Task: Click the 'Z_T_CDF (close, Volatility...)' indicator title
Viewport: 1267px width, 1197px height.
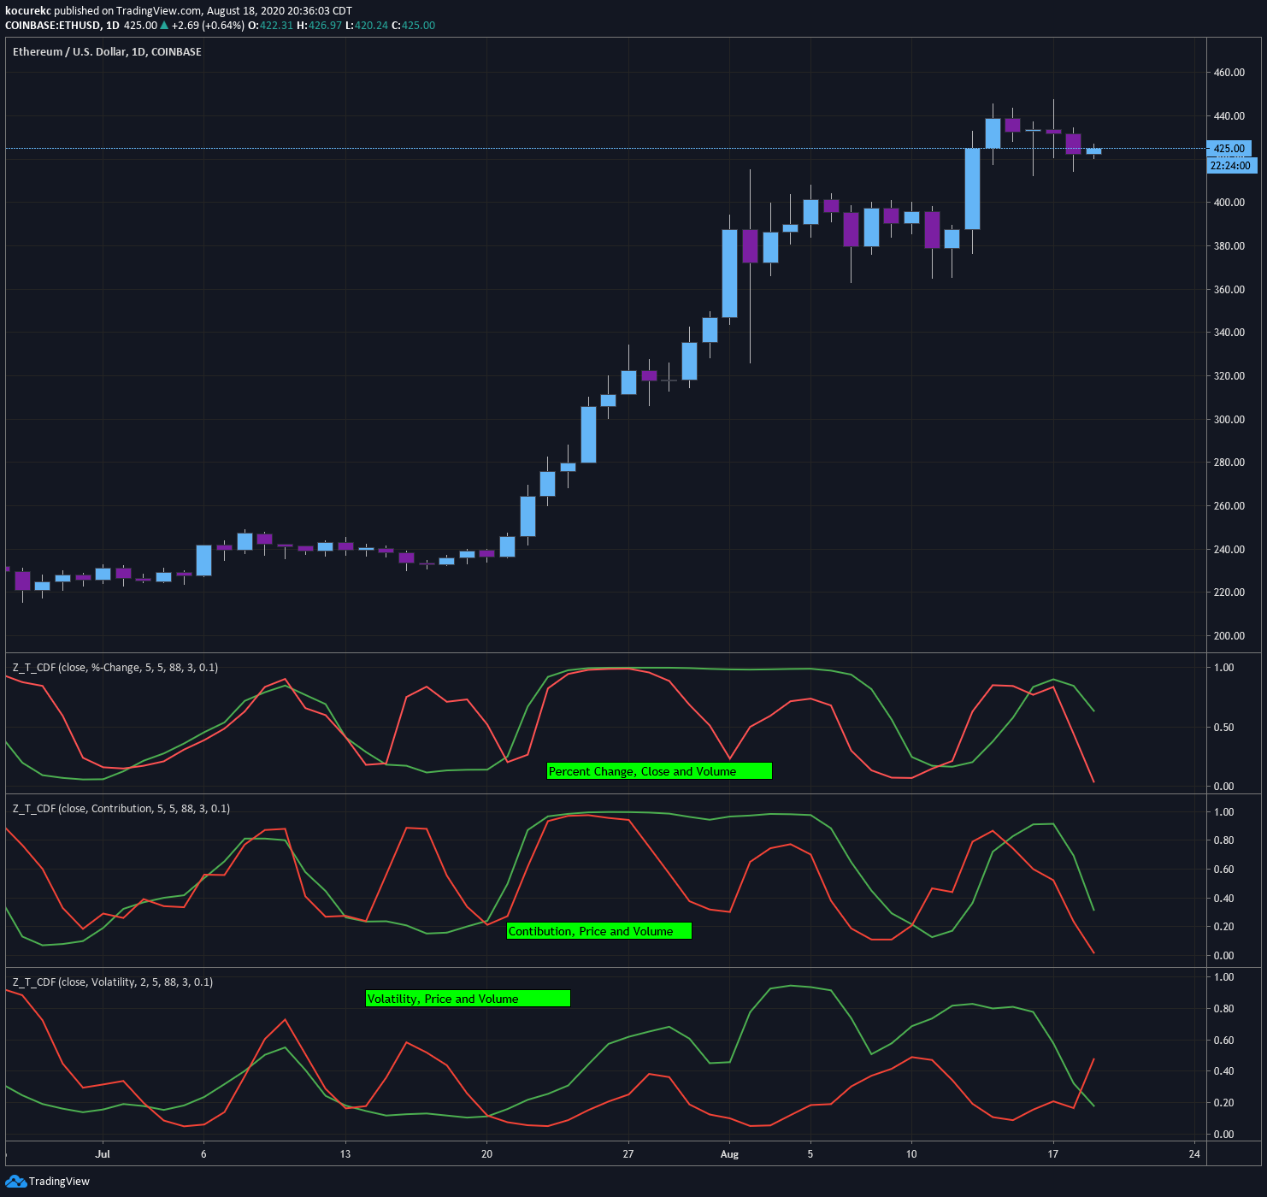Action: (113, 982)
